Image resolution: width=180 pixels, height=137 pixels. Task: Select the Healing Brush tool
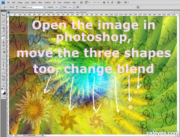pos(3,36)
